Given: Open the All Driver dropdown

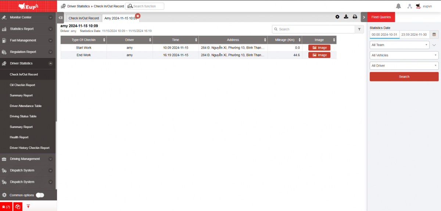Looking at the screenshot, I should pos(404,66).
